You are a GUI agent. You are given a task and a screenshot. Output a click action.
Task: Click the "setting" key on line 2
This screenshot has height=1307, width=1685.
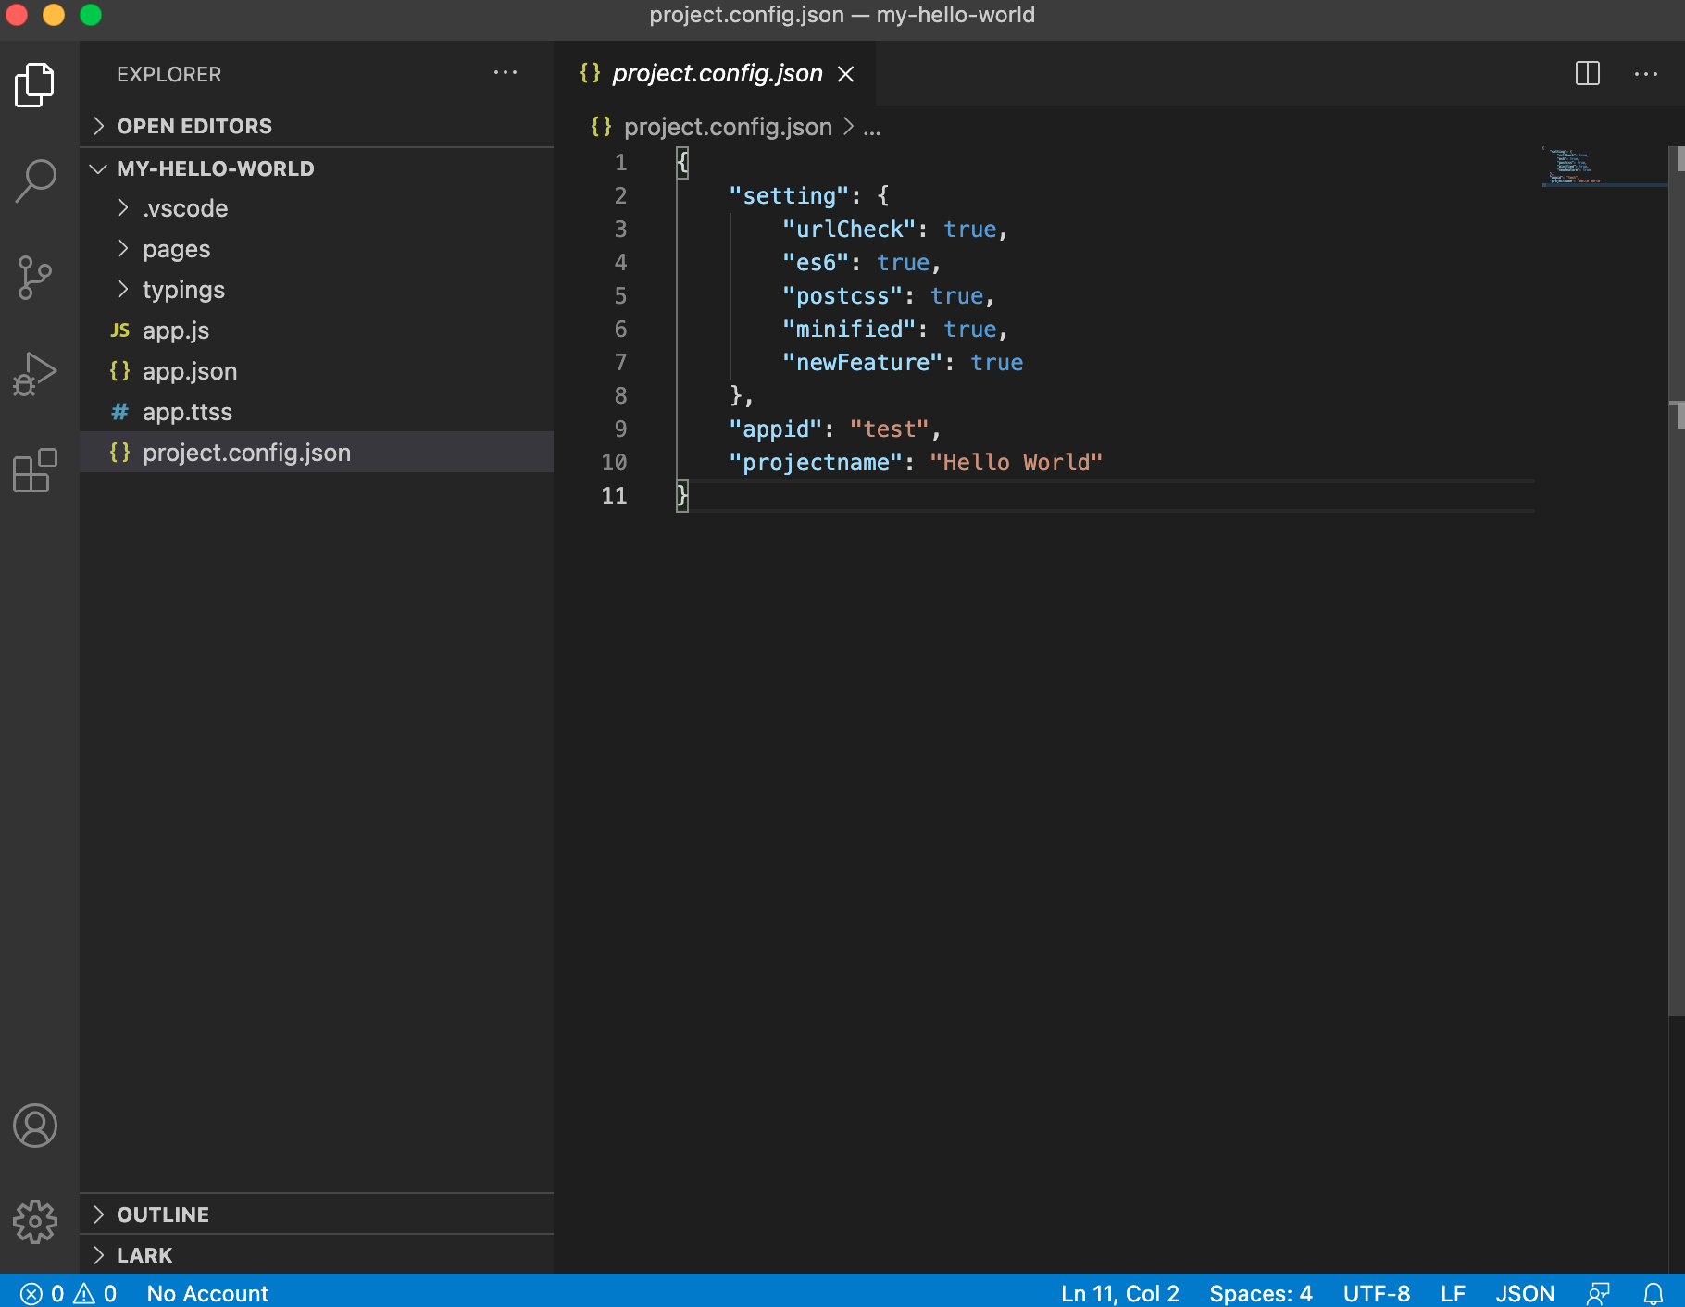789,195
